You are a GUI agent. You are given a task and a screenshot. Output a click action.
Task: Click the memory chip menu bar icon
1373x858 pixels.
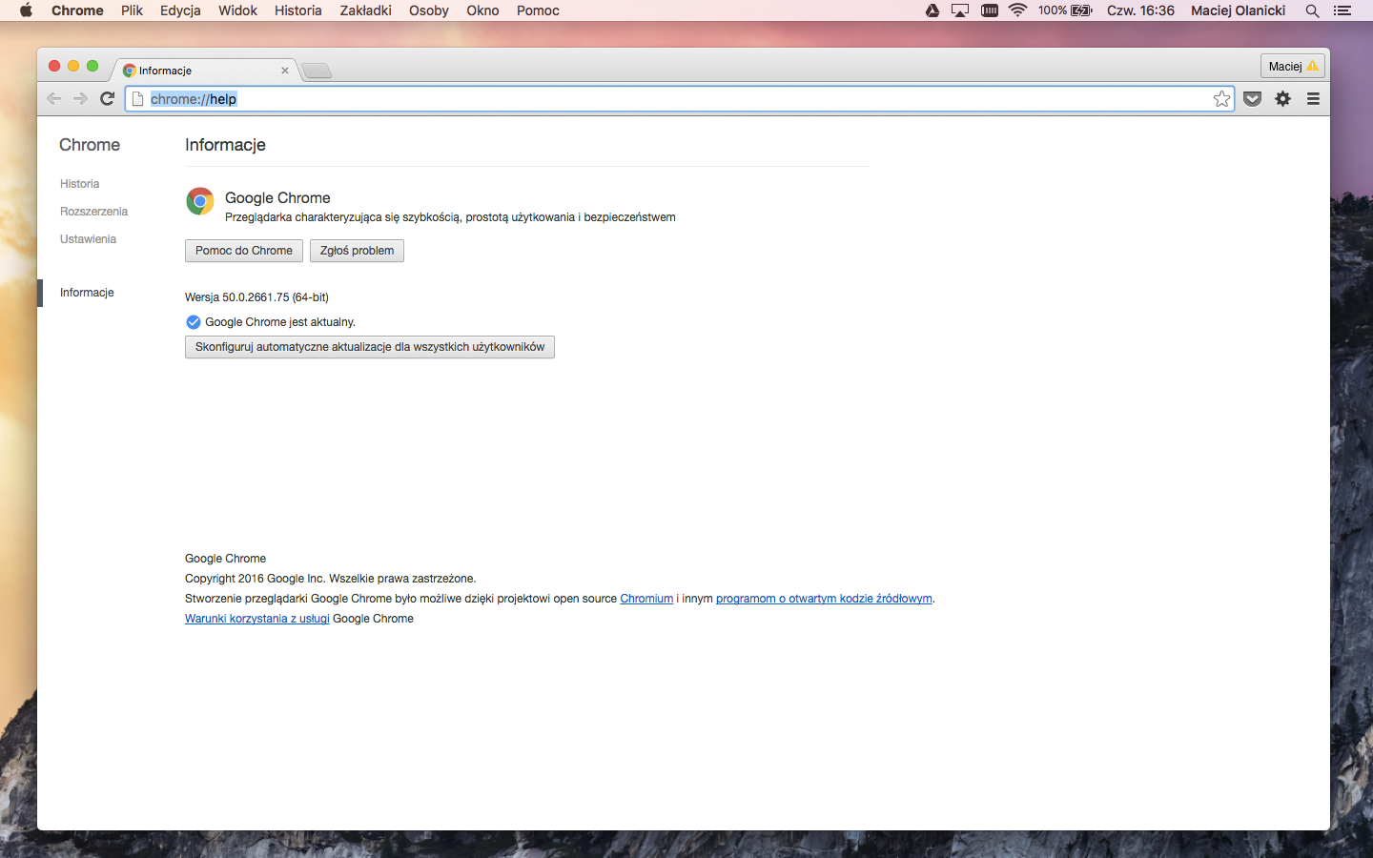[989, 10]
